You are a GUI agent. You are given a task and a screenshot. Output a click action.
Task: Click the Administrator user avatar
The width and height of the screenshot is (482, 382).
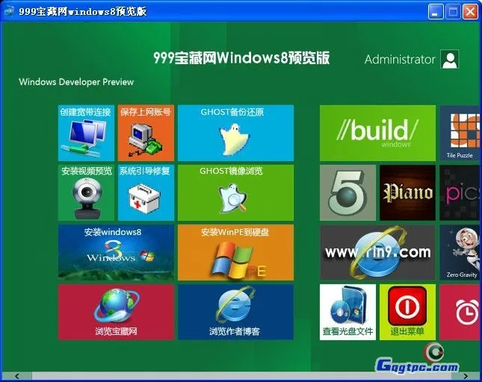449,60
